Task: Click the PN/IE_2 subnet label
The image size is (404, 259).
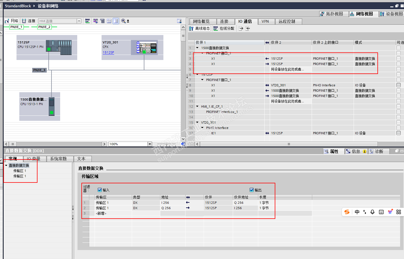Action: pyautogui.click(x=44, y=27)
